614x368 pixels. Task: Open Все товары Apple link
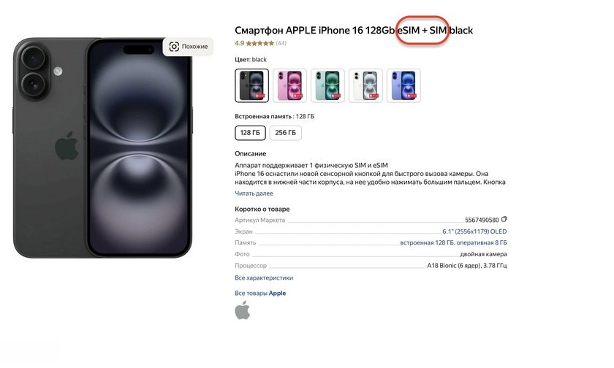coord(260,293)
